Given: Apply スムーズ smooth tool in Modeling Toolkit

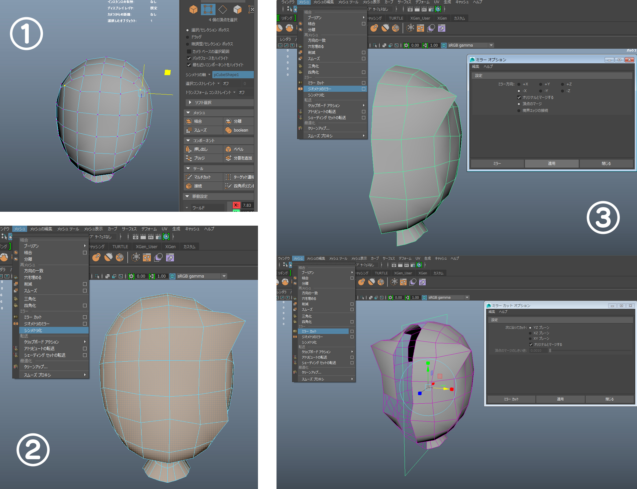Looking at the screenshot, I should (203, 130).
